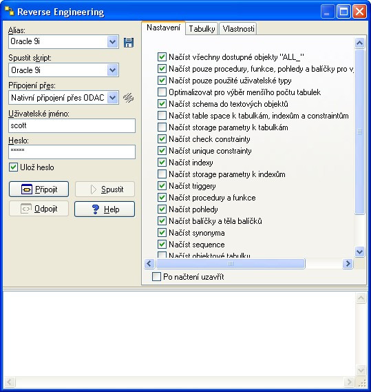Viewport: 371px width, 392px height.
Task: Expand the Spustit skript dropdown
Action: [112, 70]
